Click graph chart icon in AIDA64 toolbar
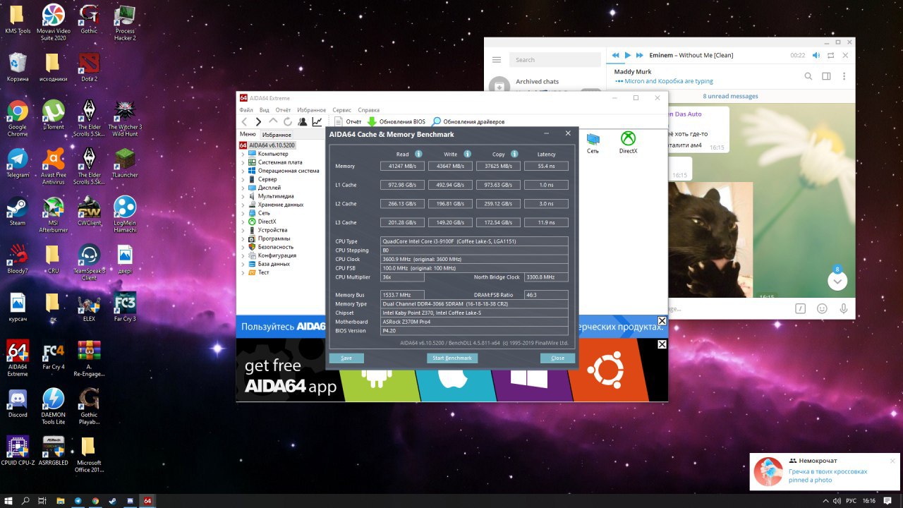The width and height of the screenshot is (903, 508). [317, 121]
